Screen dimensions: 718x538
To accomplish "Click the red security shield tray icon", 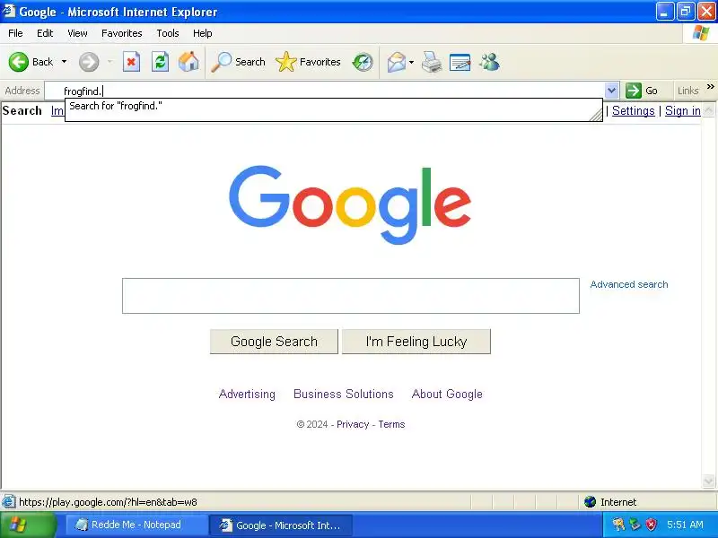I will click(651, 525).
